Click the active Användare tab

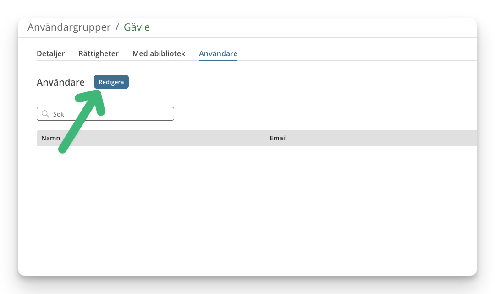[x=218, y=53]
